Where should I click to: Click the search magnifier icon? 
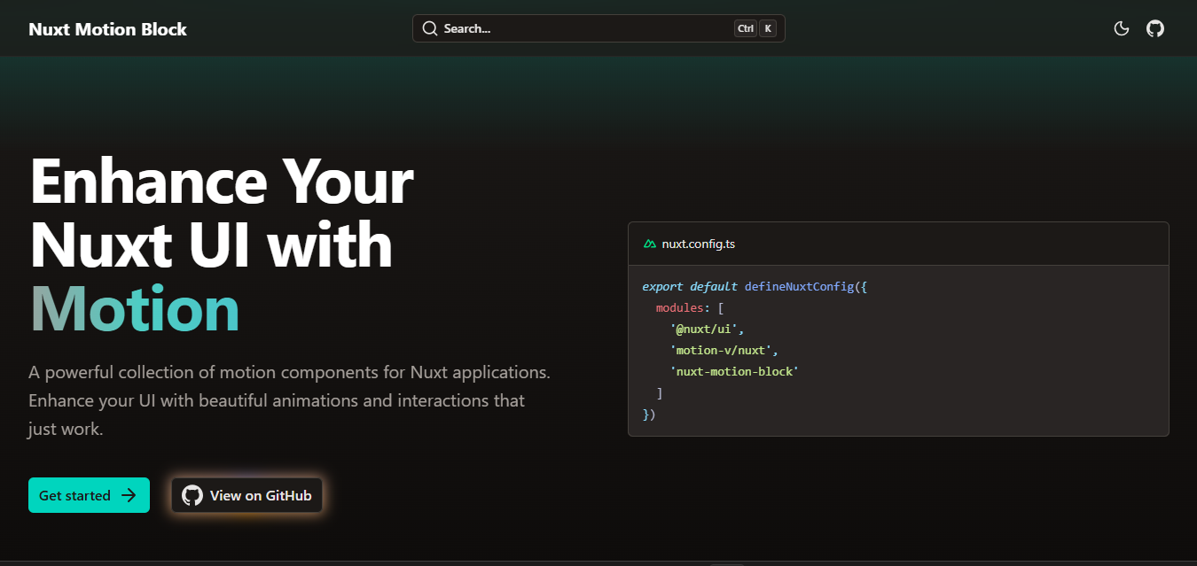430,28
